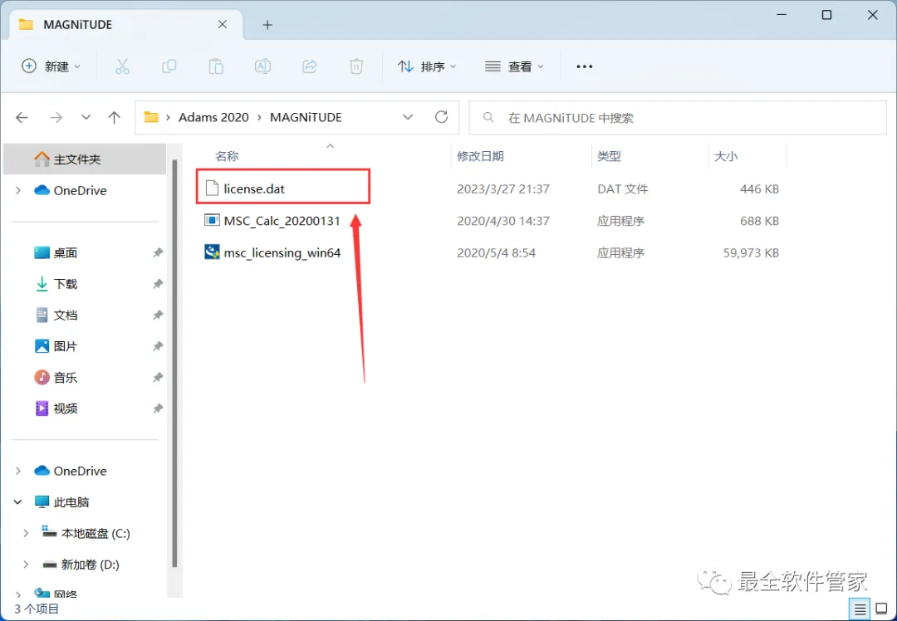Select 主文件夹 in navigation pane
897x621 pixels.
pyautogui.click(x=85, y=159)
